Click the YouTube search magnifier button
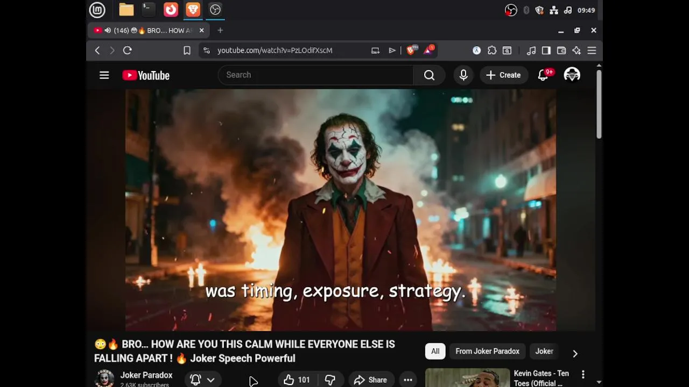 [429, 75]
